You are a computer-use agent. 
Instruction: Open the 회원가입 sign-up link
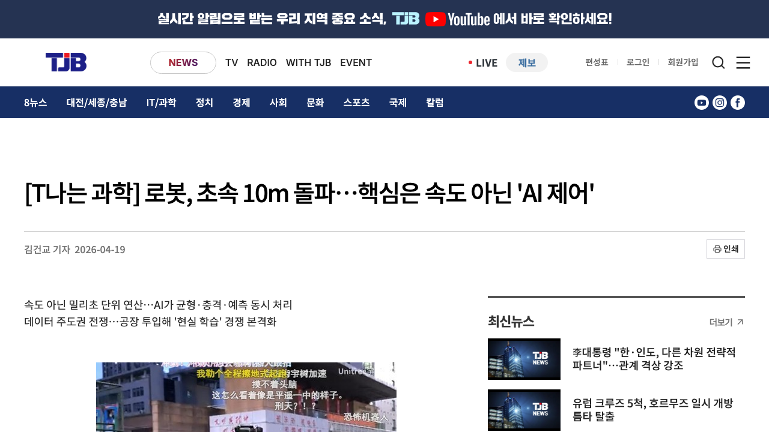coord(683,62)
